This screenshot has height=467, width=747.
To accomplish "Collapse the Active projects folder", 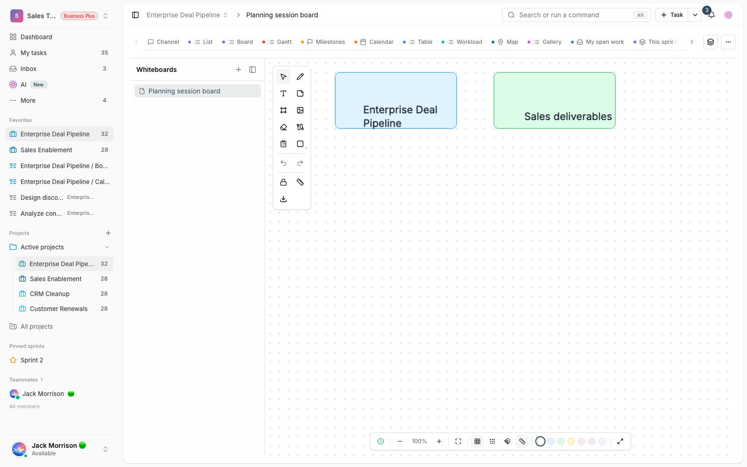I will pos(107,247).
